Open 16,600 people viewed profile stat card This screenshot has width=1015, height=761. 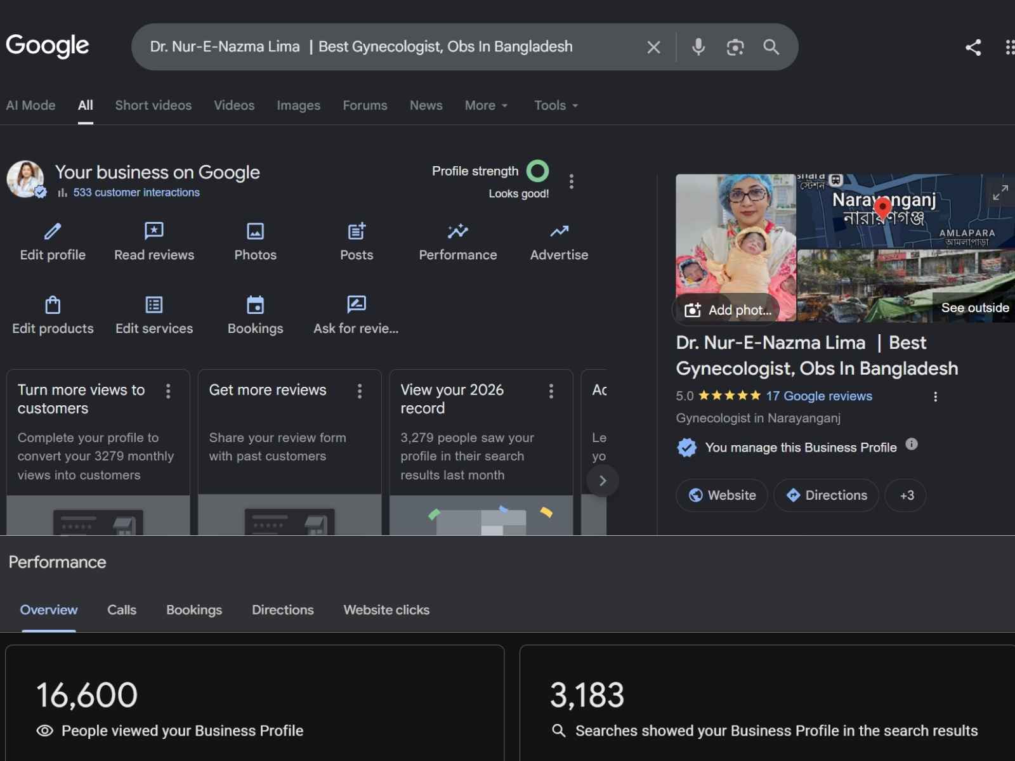point(255,703)
